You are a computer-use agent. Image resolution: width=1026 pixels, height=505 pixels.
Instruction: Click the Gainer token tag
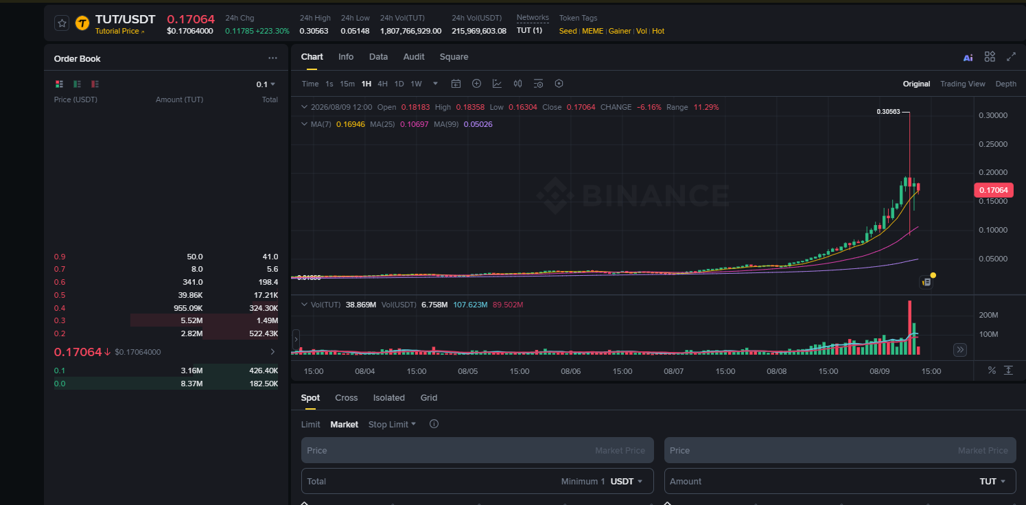pos(620,31)
